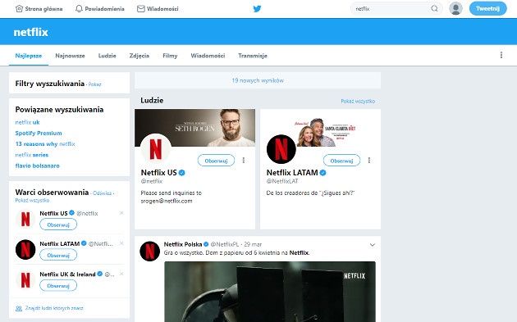Click Netflix Polska tweet avatar
Screen dimensions: 517x322
pyautogui.click(x=149, y=252)
